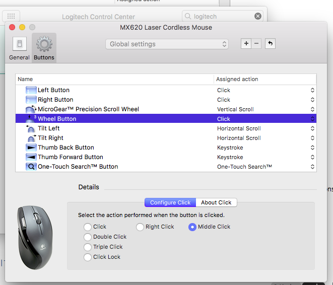Viewport: 333px width, 285px height.
Task: Open Wheel Button assigned action dropdown
Action: click(x=312, y=119)
